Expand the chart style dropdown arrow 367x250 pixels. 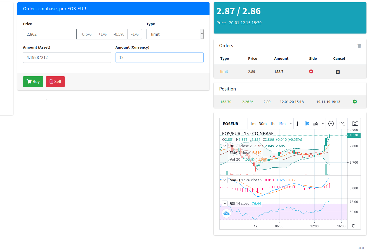(323, 123)
